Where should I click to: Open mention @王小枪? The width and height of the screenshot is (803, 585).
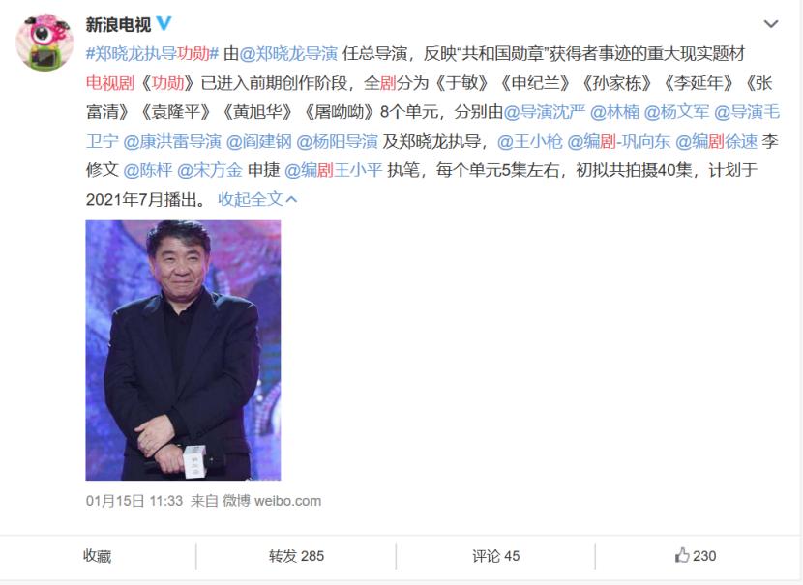point(529,141)
